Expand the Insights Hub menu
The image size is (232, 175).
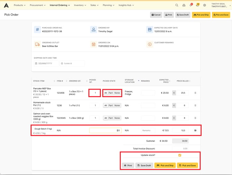click(126, 5)
